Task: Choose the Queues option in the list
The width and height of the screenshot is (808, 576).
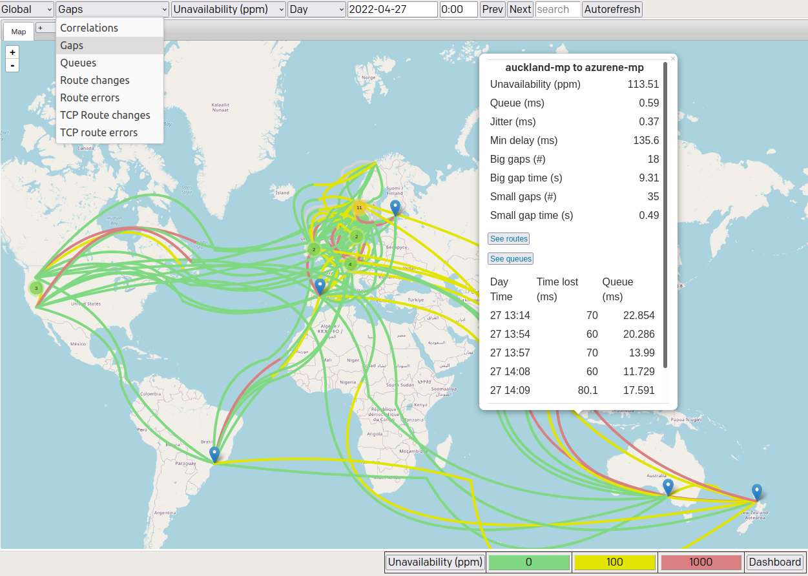Action: pos(78,63)
